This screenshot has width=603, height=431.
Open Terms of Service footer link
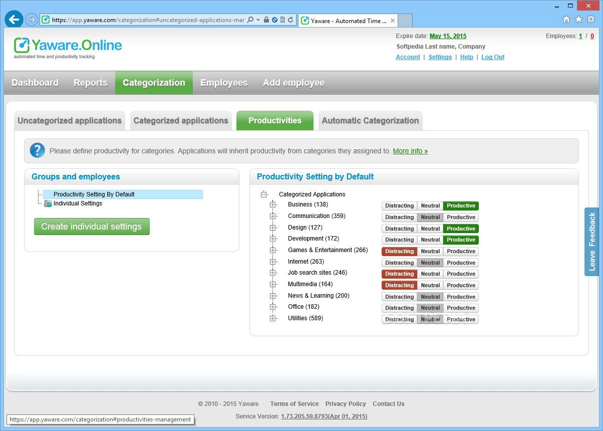pyautogui.click(x=294, y=404)
